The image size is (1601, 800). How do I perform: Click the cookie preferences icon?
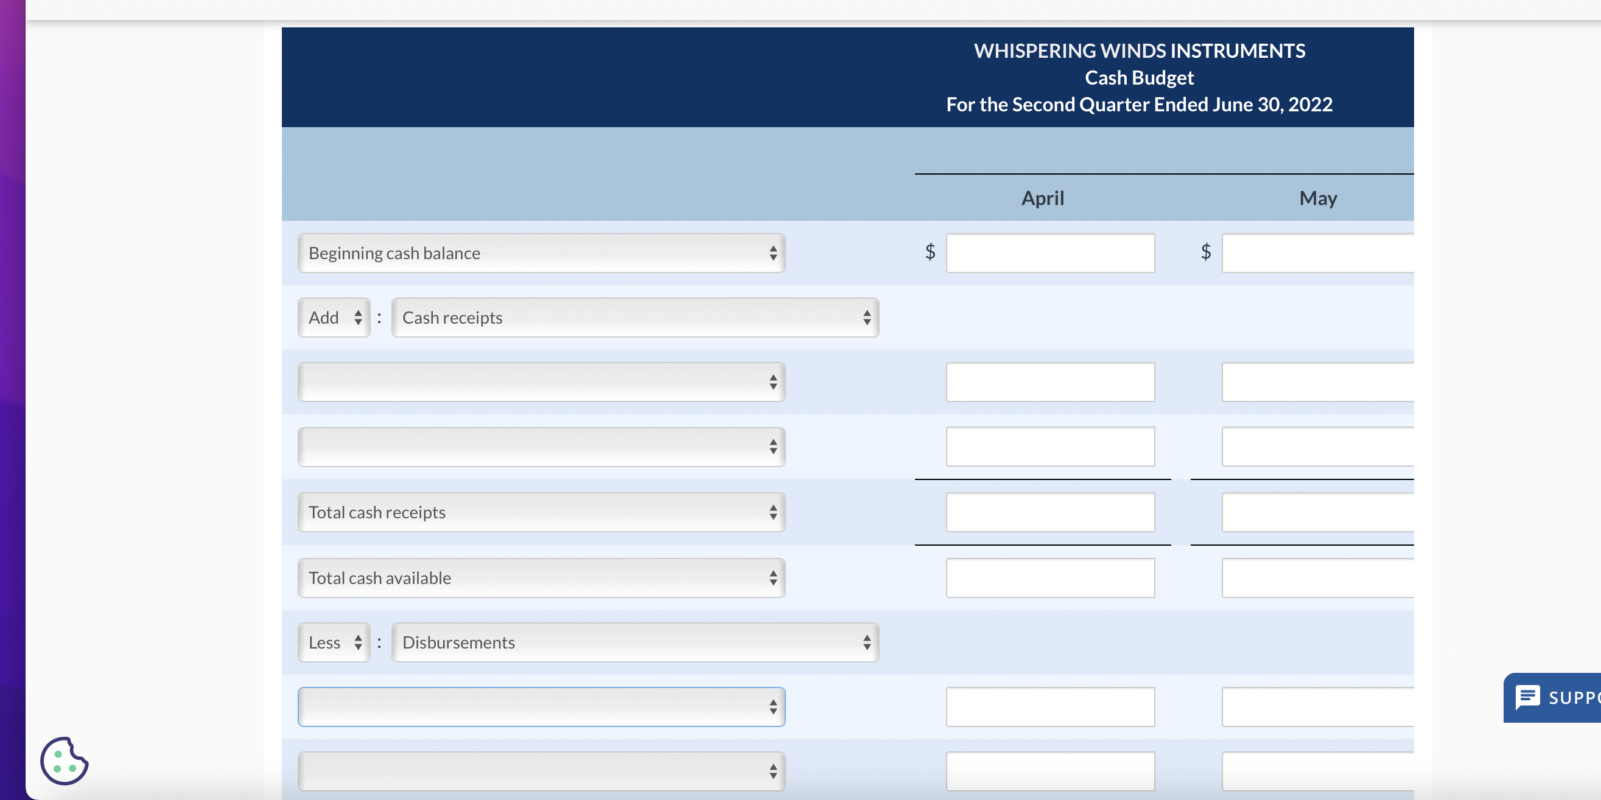[64, 760]
